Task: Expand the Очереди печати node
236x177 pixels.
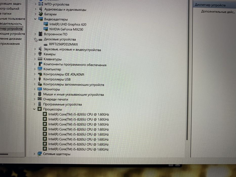Action: 34,99
